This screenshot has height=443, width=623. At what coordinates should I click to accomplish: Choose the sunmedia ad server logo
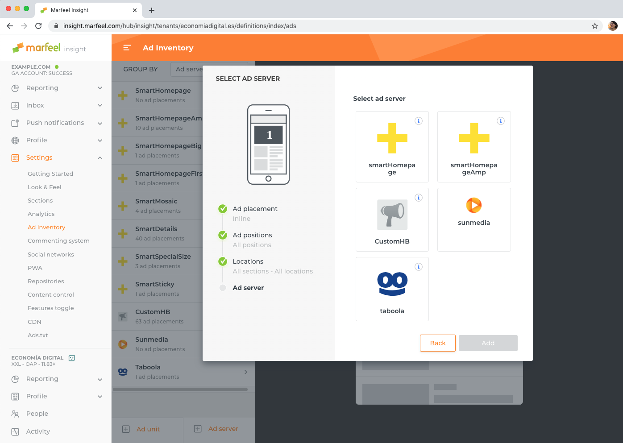click(474, 205)
